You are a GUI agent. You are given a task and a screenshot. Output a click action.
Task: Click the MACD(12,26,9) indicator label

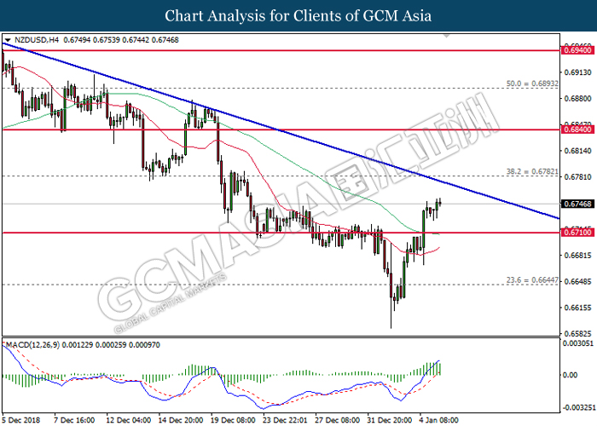[32, 345]
